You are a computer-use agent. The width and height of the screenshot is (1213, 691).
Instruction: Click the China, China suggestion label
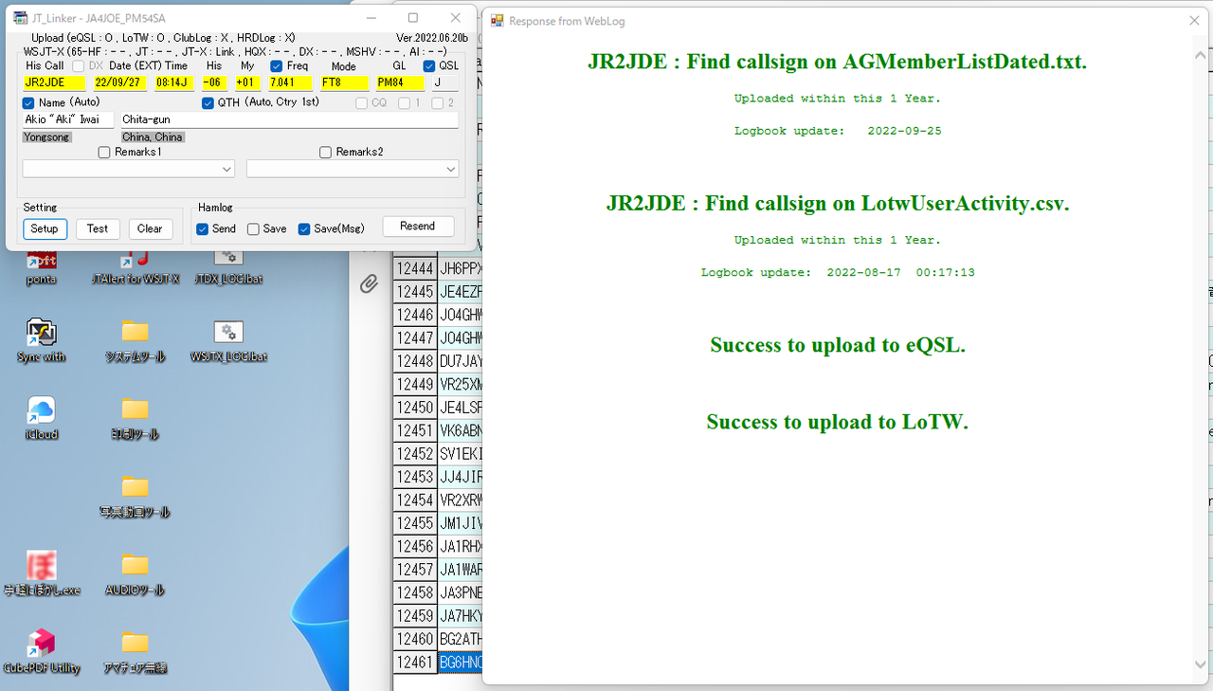point(153,137)
